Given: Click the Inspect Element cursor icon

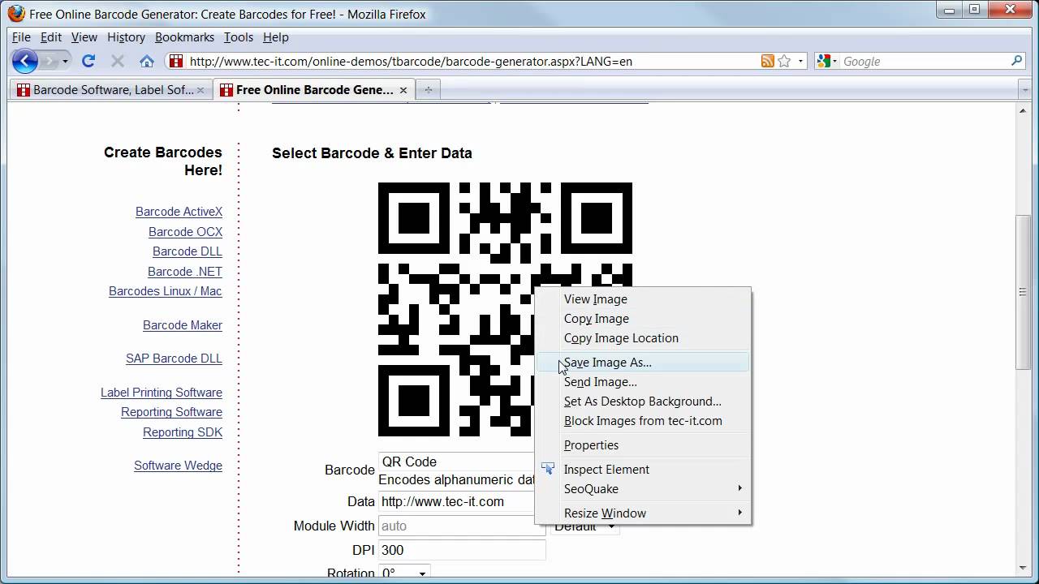Looking at the screenshot, I should [548, 469].
